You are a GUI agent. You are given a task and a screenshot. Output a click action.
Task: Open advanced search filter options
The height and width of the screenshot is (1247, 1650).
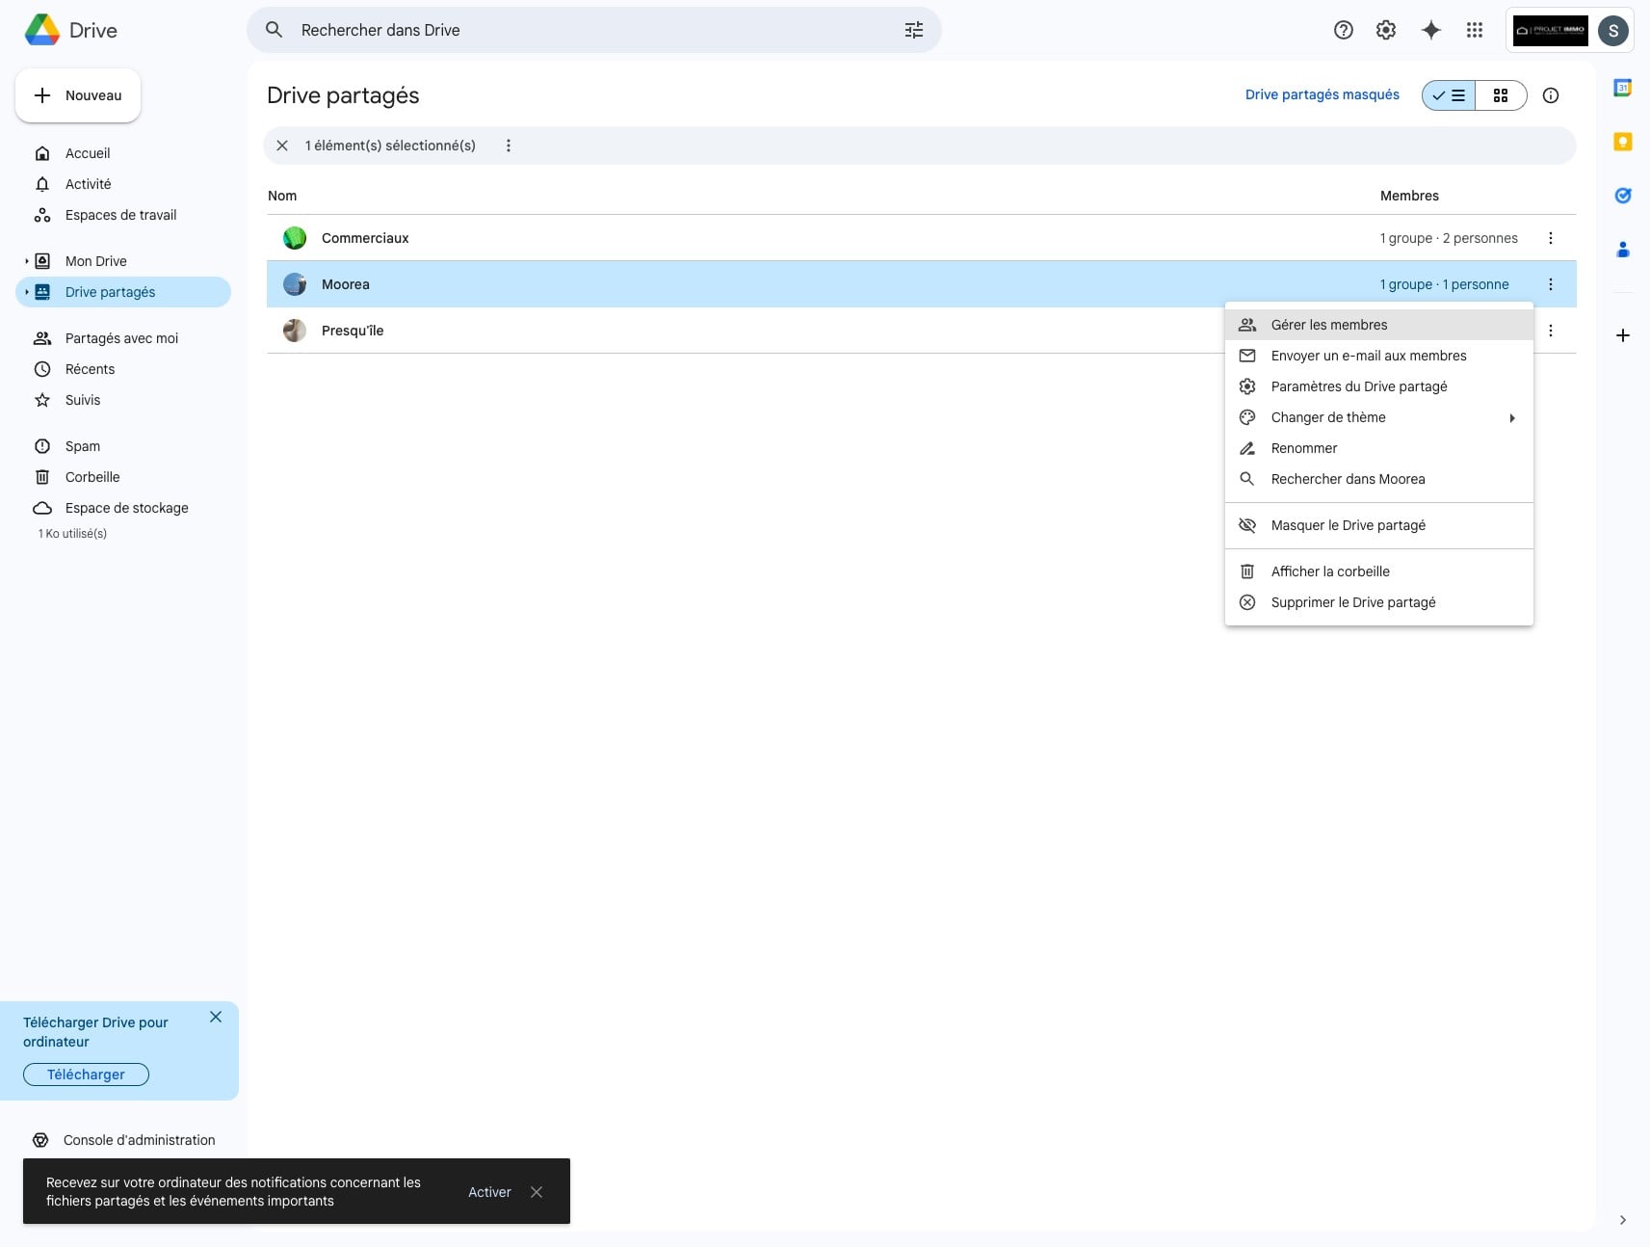click(913, 30)
